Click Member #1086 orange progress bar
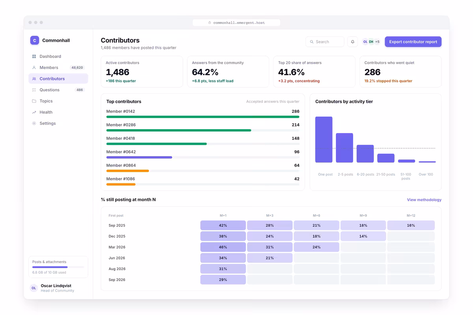Screen dimensions: 473x315 point(121,184)
